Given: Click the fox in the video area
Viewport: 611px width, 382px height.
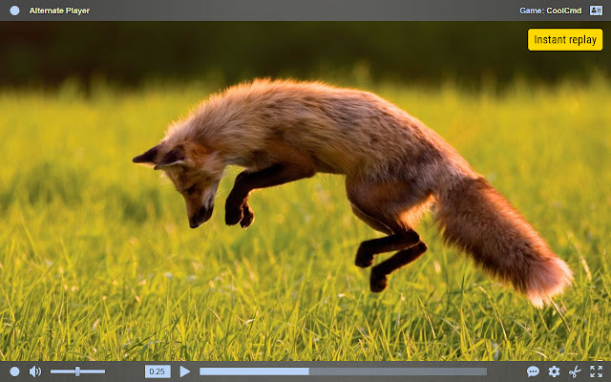Looking at the screenshot, I should coord(315,162).
